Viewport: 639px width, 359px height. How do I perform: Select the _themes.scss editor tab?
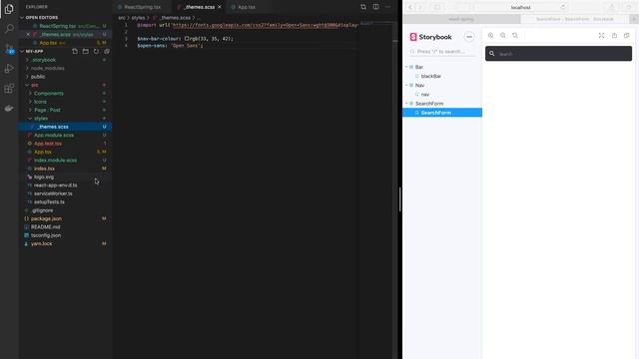(x=199, y=7)
